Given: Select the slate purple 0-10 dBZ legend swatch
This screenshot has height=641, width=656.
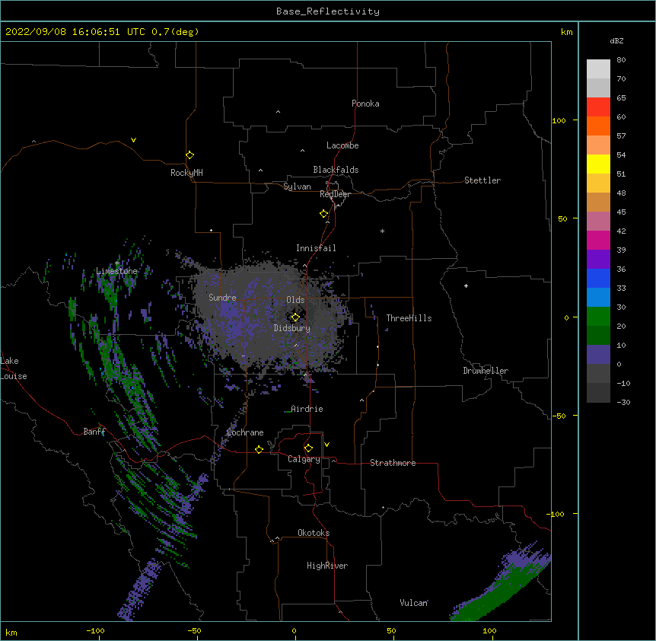Looking at the screenshot, I should [598, 355].
